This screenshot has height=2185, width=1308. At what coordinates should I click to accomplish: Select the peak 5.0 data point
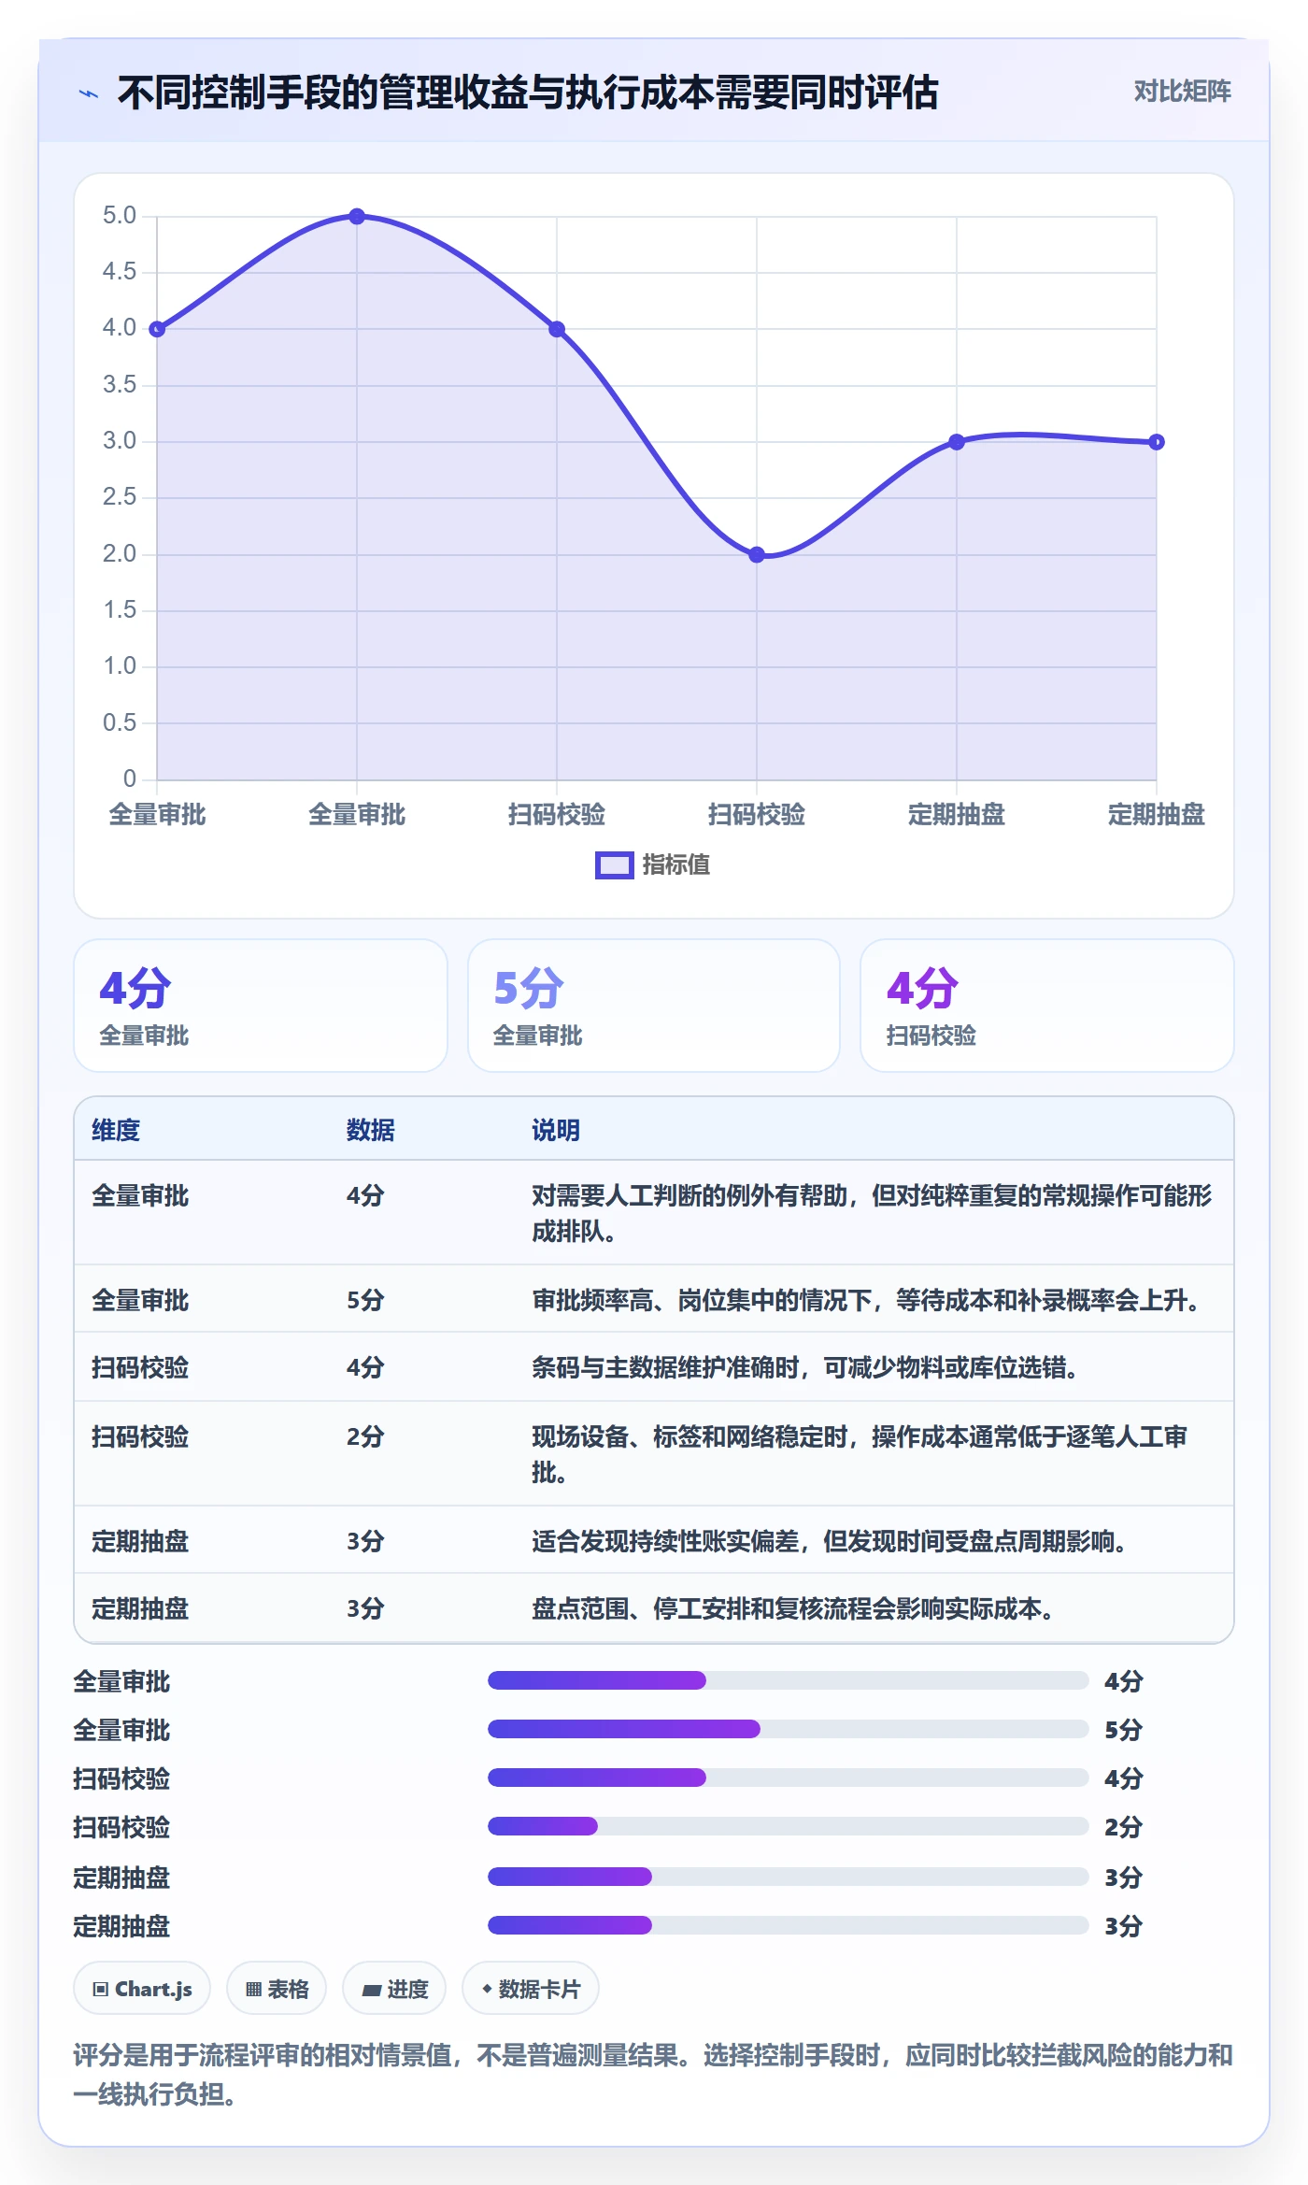[x=357, y=217]
